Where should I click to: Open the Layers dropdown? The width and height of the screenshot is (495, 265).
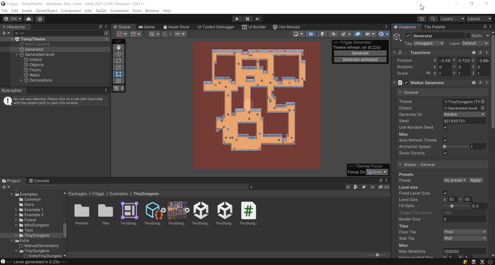(452, 19)
